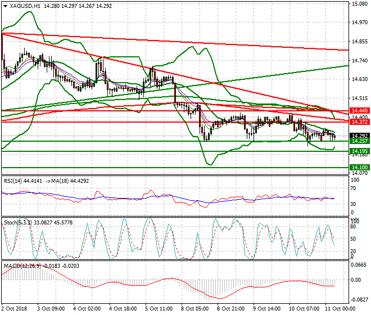Select the 14.257 green support label
371x315 pixels.
pos(360,141)
